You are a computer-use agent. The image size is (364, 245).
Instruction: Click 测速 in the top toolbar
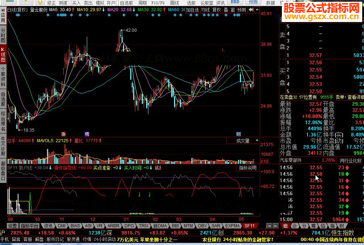click(x=63, y=3)
